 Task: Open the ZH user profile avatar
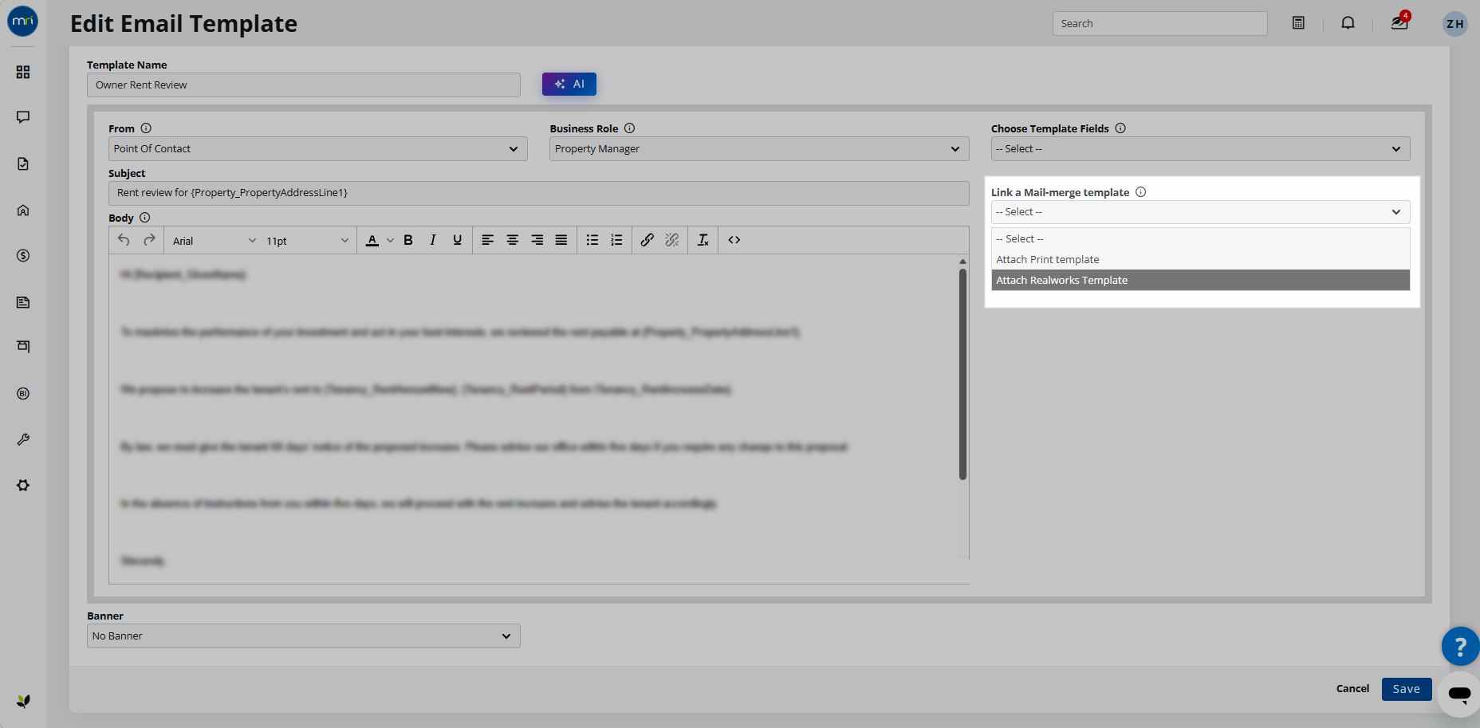1455,23
